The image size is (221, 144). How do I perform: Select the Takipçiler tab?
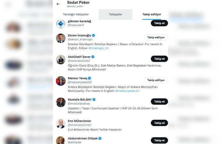coord(115,14)
